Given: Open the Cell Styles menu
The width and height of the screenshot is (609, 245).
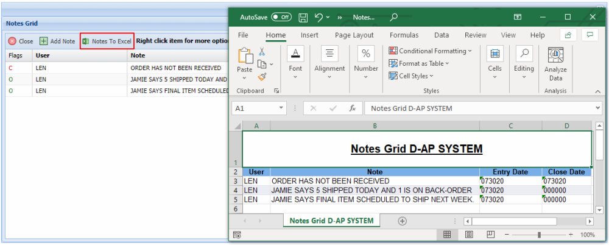Looking at the screenshot, I should coord(411,76).
